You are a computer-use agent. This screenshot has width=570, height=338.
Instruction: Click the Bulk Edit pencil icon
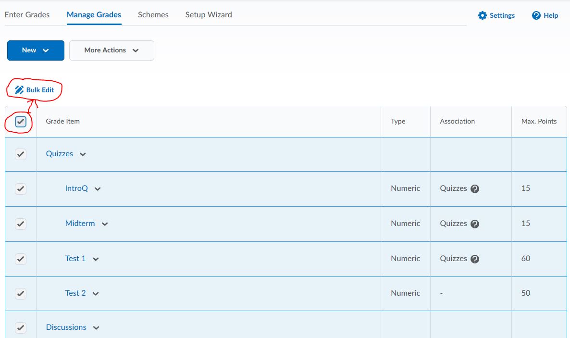[x=19, y=89]
